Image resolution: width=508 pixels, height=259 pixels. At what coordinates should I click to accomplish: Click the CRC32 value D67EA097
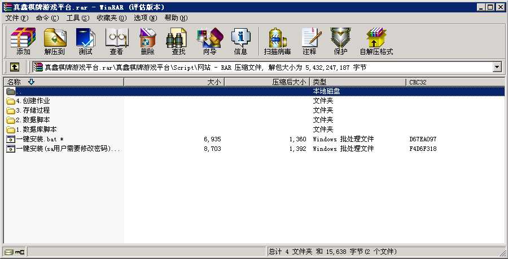[x=423, y=140]
